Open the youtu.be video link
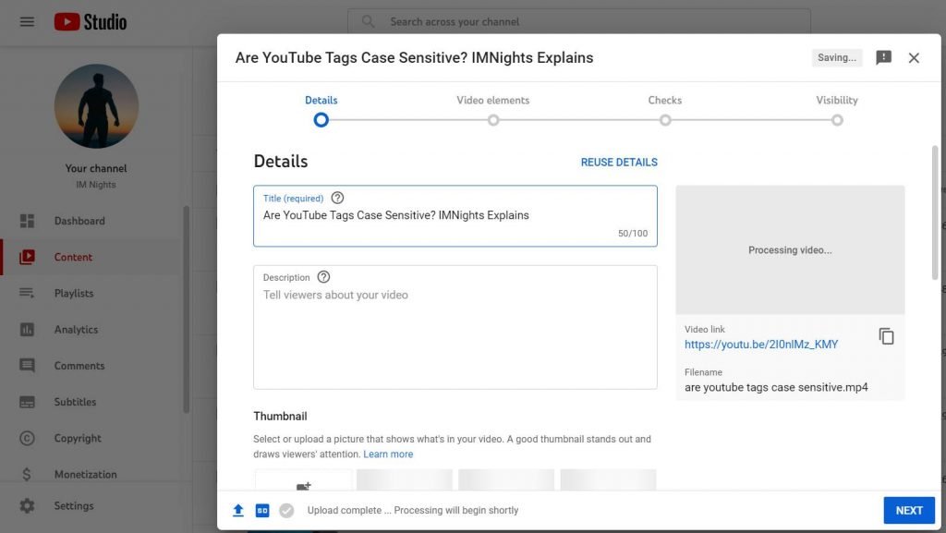Viewport: 946px width, 533px height. pos(761,345)
